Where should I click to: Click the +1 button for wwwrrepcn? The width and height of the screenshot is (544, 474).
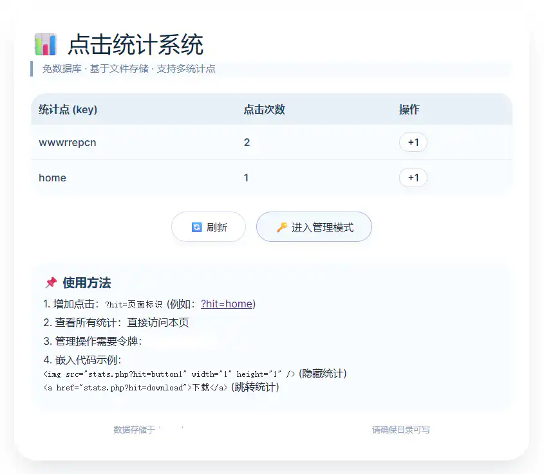[x=413, y=142]
